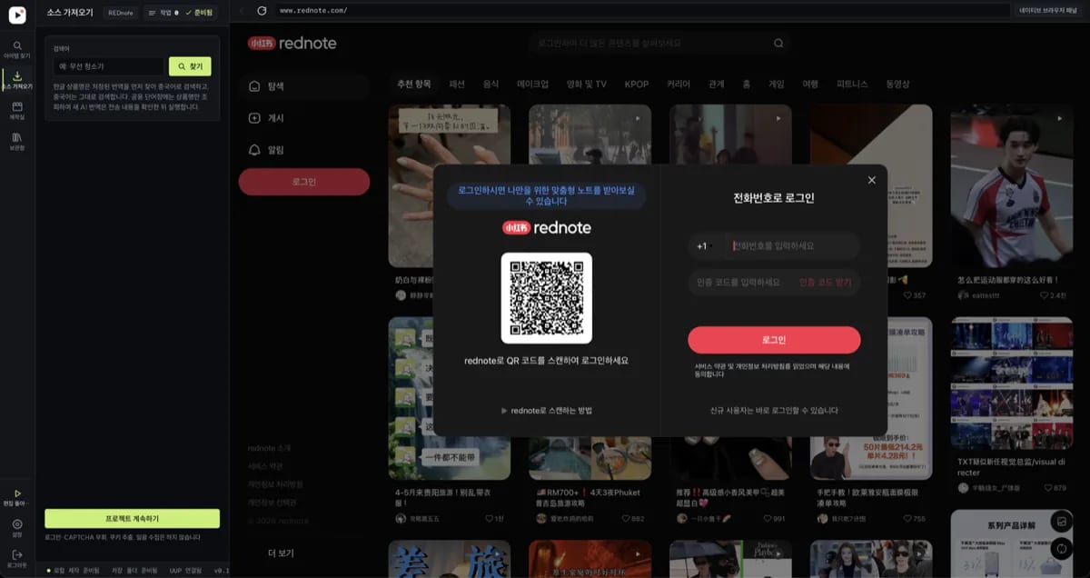Open the TXT visual director post thumbnail

click(x=1011, y=384)
